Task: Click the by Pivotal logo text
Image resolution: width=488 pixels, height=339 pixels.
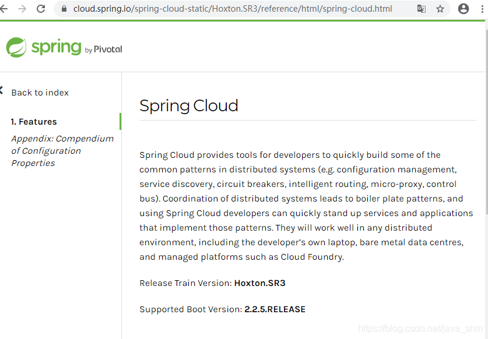Action: click(x=103, y=50)
